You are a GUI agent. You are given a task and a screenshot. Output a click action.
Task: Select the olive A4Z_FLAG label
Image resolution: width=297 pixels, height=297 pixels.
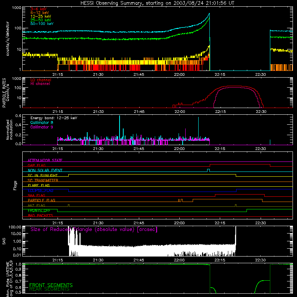[36, 205]
